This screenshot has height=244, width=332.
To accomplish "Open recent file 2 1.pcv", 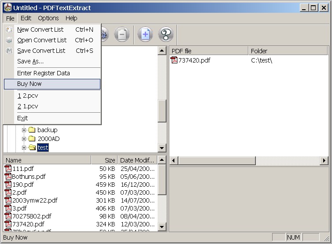I will point(52,106).
